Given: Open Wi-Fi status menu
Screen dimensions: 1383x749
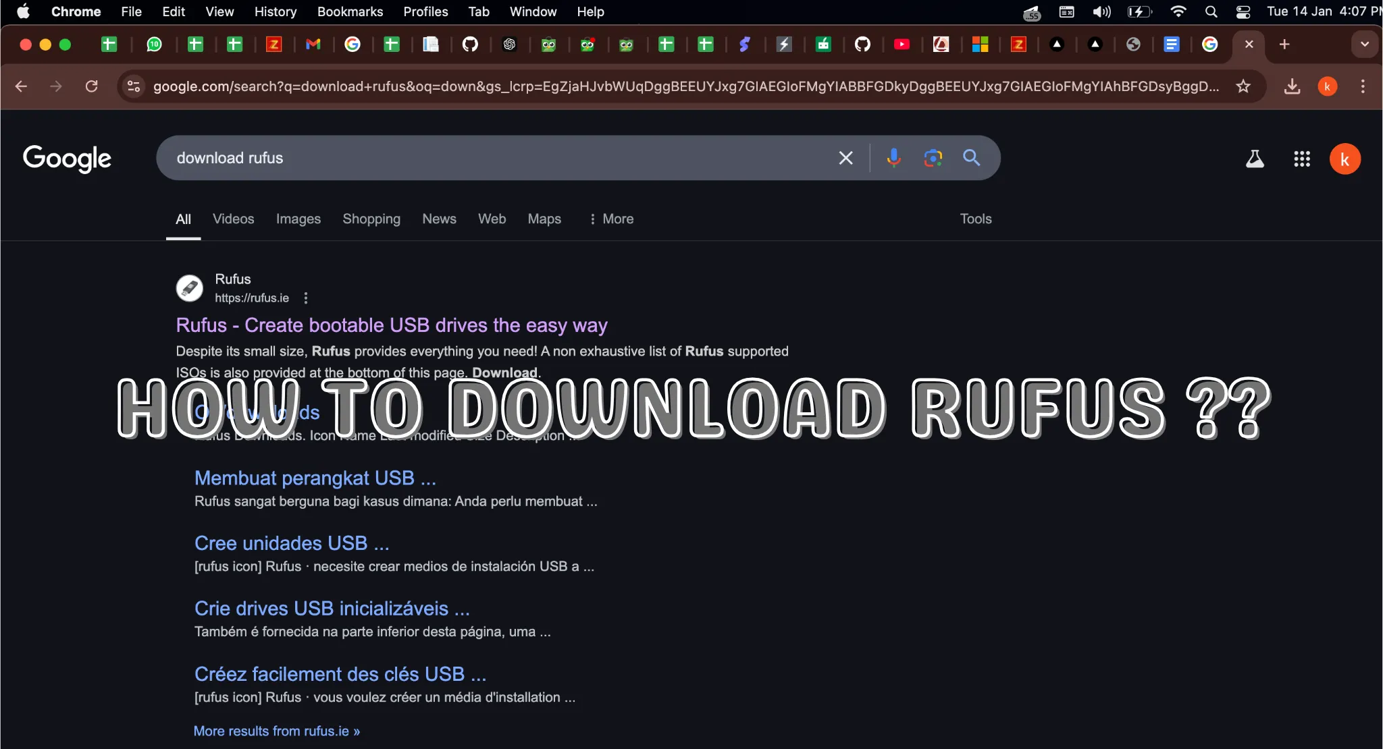Looking at the screenshot, I should pyautogui.click(x=1178, y=11).
